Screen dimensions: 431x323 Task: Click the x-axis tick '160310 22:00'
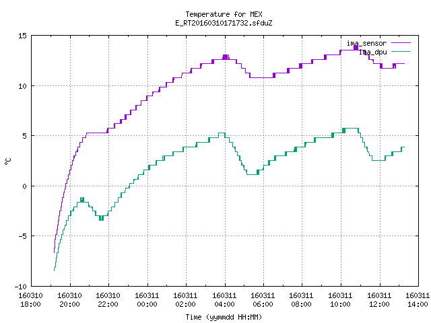click(108, 300)
